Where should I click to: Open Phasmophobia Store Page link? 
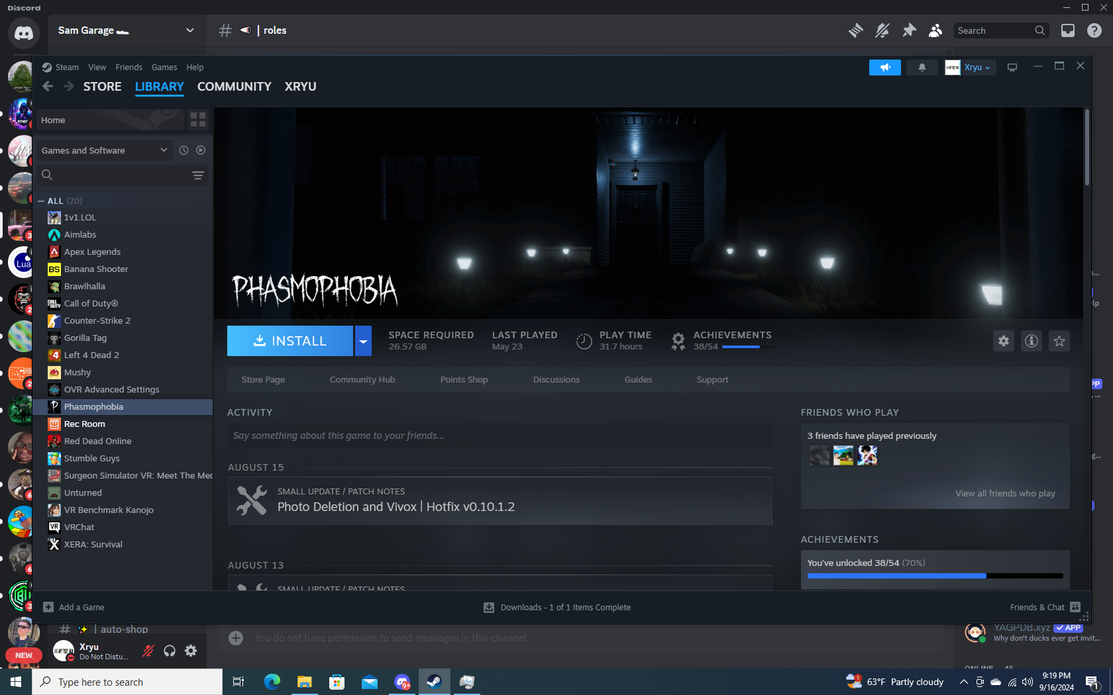[x=263, y=379]
